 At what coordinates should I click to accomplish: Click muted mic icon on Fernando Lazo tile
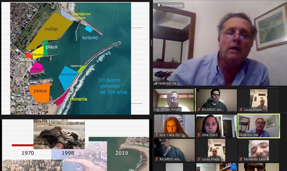coord(241,159)
